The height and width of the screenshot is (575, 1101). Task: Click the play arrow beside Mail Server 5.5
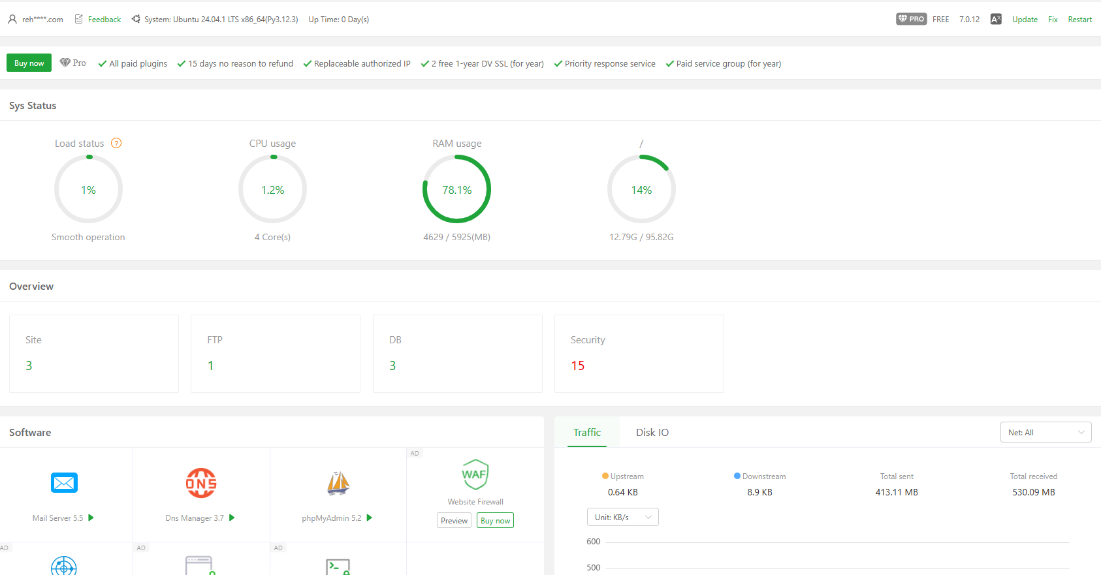91,518
